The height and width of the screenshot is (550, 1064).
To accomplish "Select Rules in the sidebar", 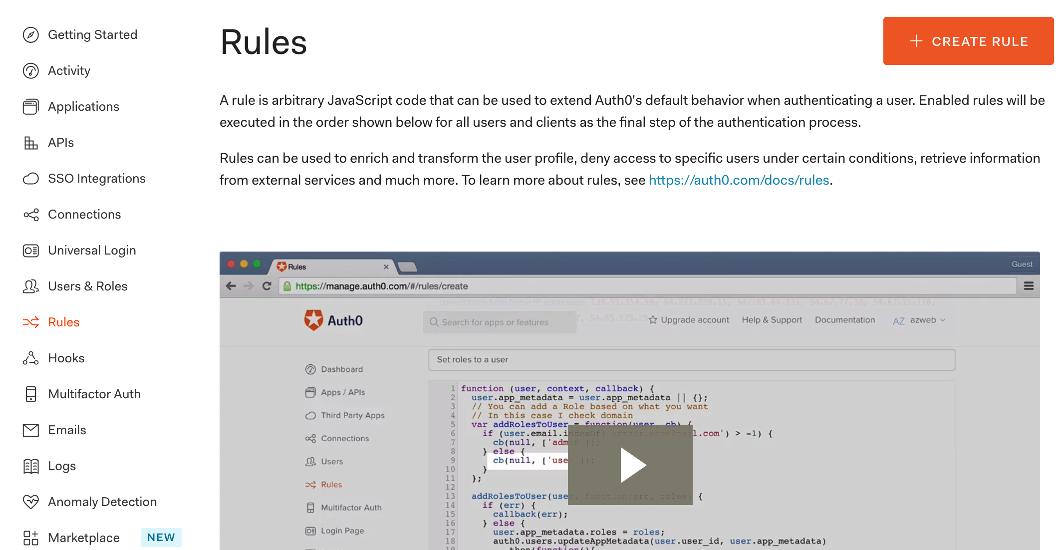I will click(63, 322).
